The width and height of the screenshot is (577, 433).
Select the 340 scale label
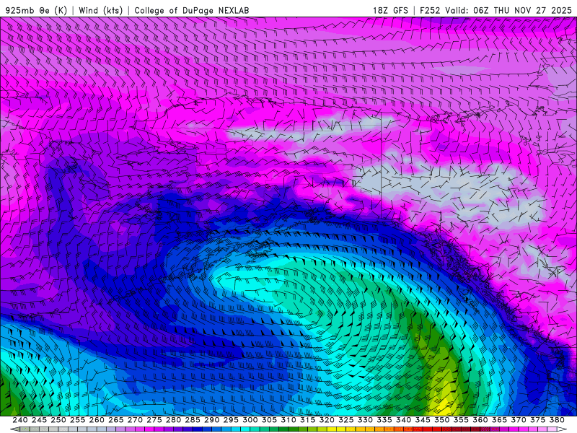point(403,420)
